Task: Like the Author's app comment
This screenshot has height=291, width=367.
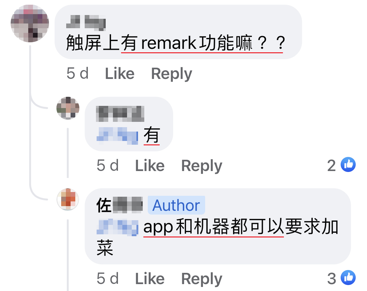Action: [150, 278]
